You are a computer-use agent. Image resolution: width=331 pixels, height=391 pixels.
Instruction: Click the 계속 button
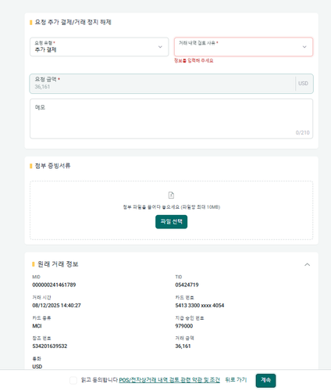tap(265, 380)
